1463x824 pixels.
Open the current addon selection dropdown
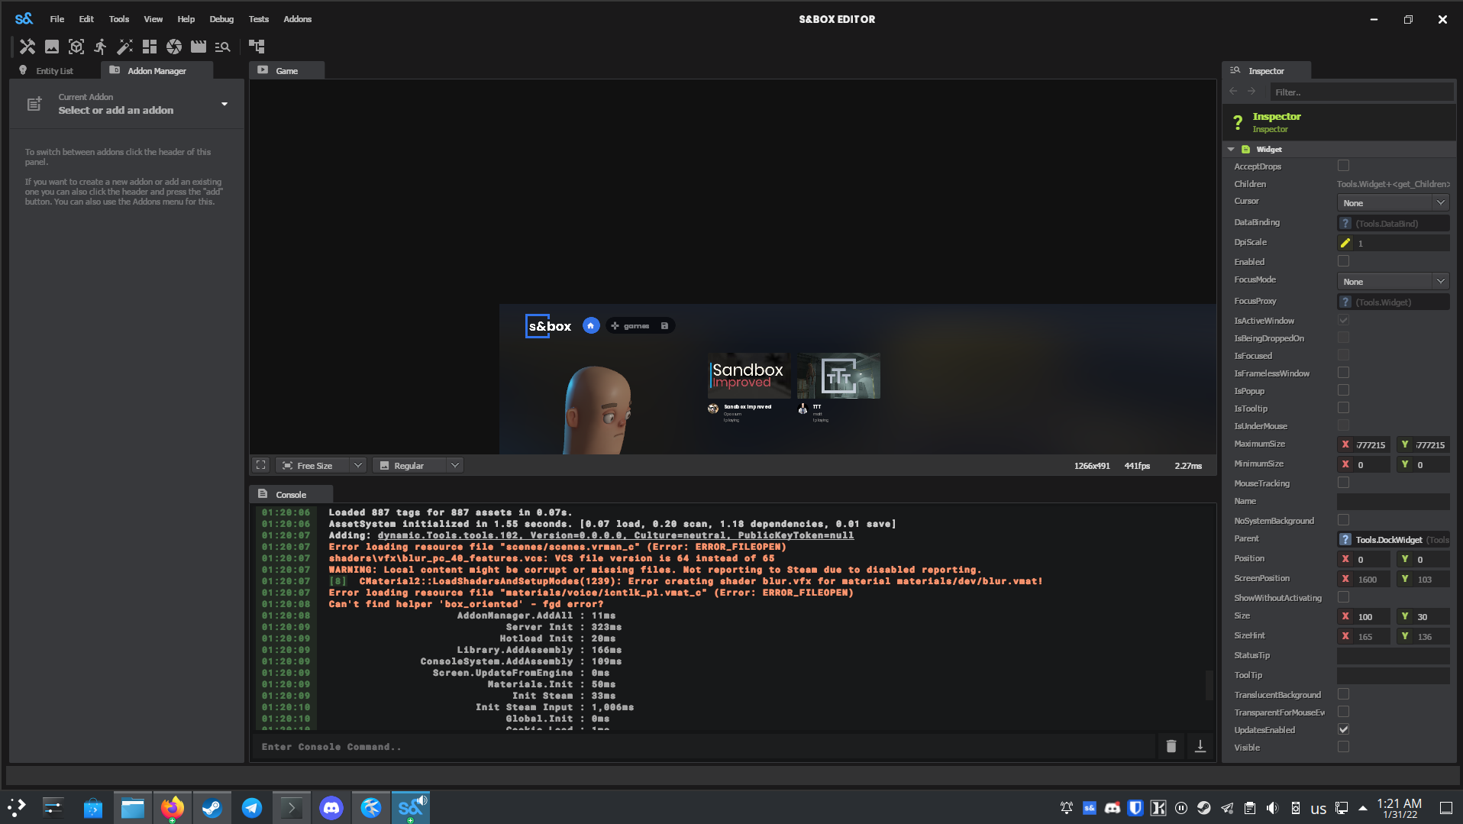point(224,104)
